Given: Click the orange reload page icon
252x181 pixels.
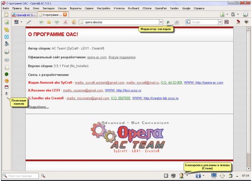Looking at the screenshot, I should [74, 22].
